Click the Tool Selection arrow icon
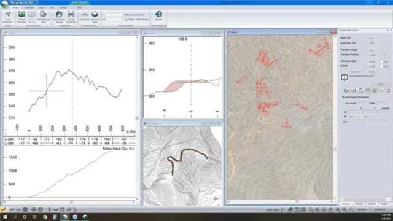 [8, 14]
